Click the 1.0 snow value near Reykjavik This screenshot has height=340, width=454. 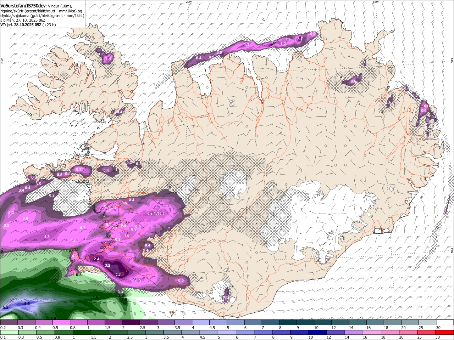click(x=127, y=236)
